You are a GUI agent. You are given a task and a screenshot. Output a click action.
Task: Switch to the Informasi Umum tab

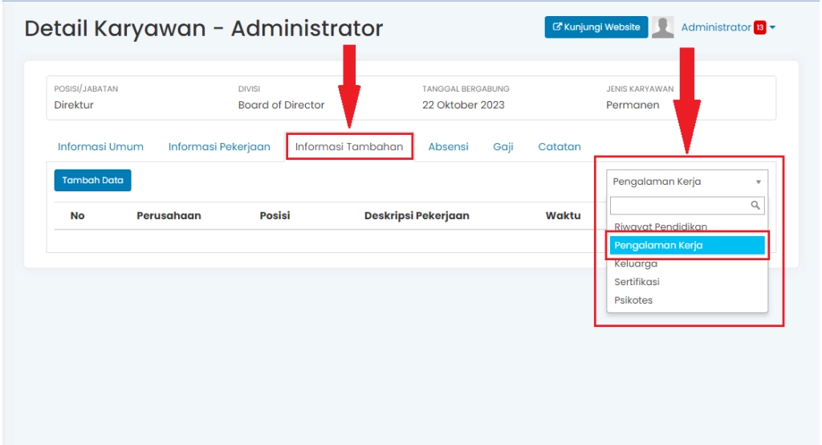click(100, 147)
